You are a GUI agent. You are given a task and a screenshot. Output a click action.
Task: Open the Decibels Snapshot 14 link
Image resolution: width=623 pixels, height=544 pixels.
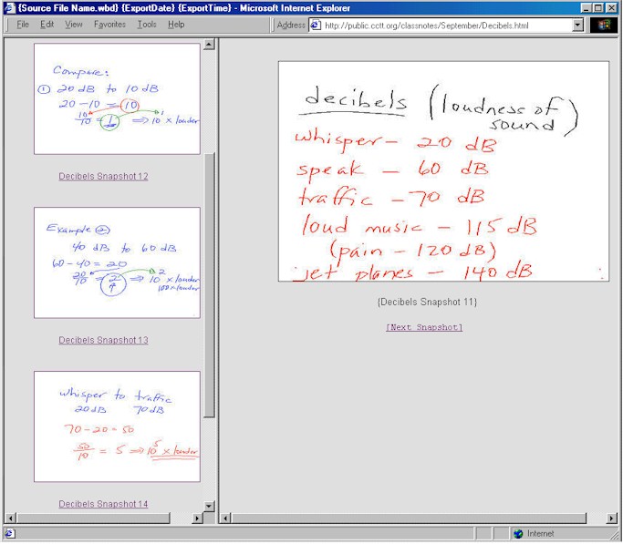click(103, 505)
